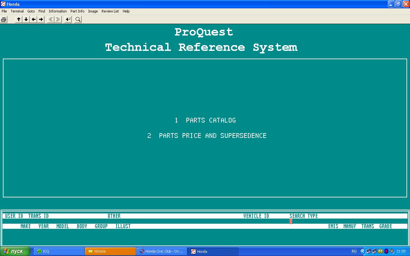The height and width of the screenshot is (256, 410).
Task: Open the Goto menu
Action: 31,11
